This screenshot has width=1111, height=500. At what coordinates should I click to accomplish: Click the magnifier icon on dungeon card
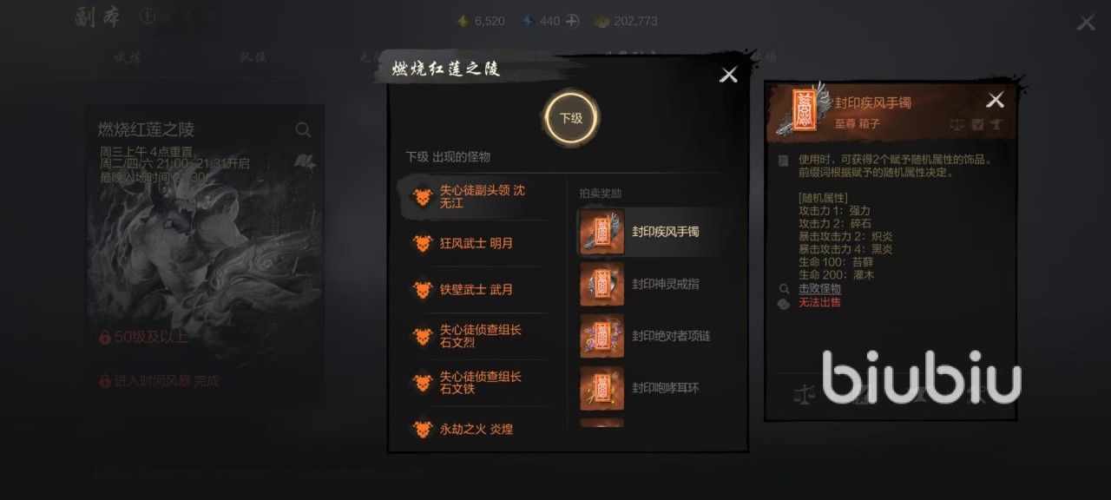point(303,130)
